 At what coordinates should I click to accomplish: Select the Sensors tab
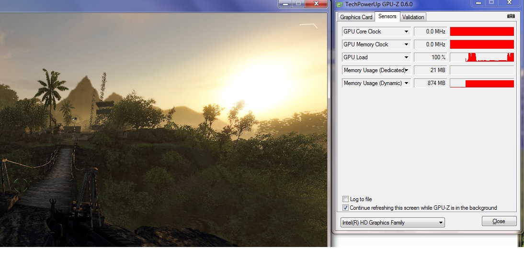387,16
